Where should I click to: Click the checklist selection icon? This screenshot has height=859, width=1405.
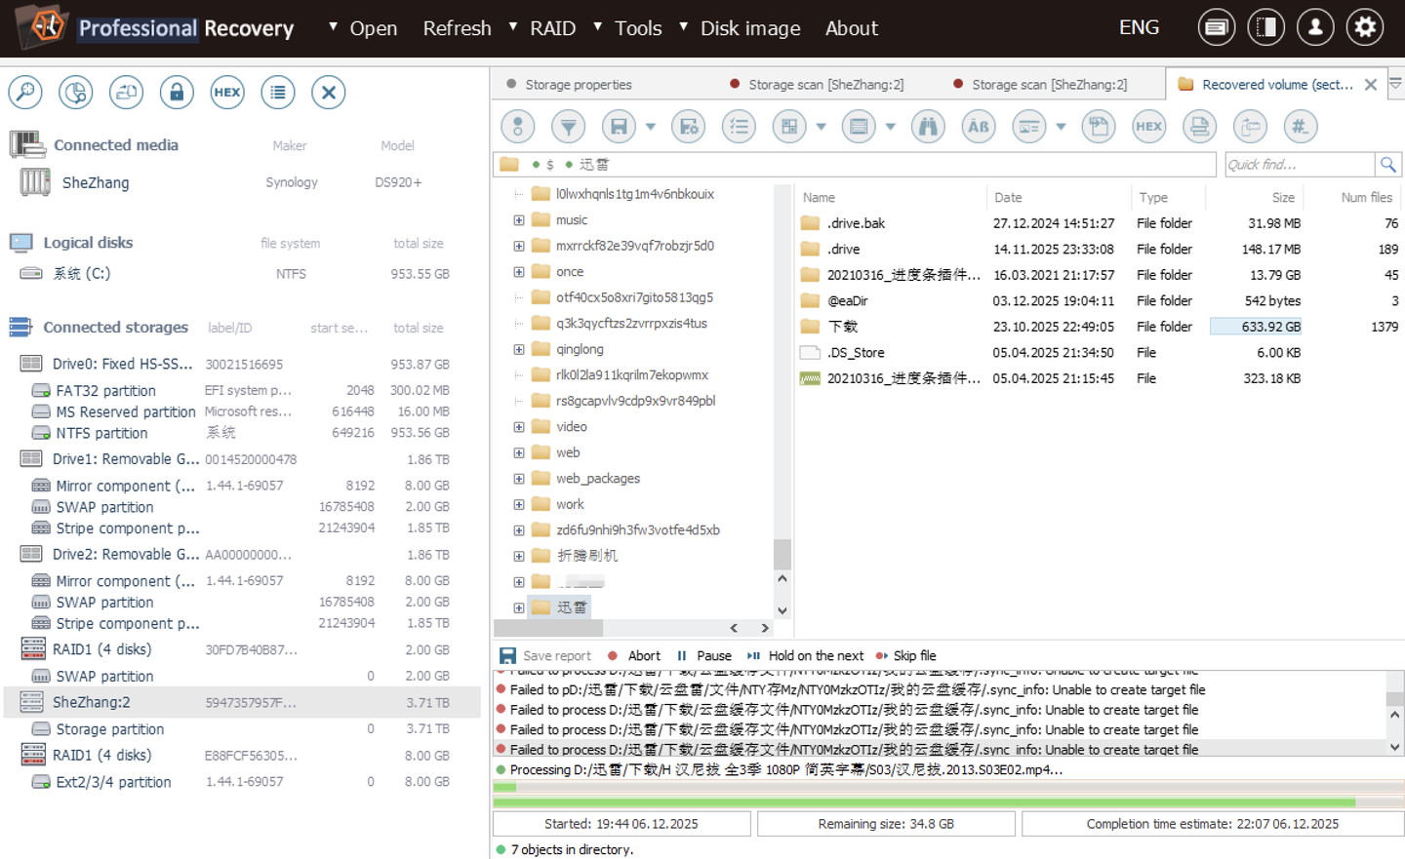pyautogui.click(x=739, y=126)
